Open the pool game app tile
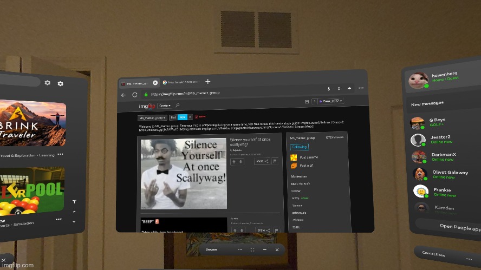Viewport: 481px width, 270px height. click(x=31, y=192)
